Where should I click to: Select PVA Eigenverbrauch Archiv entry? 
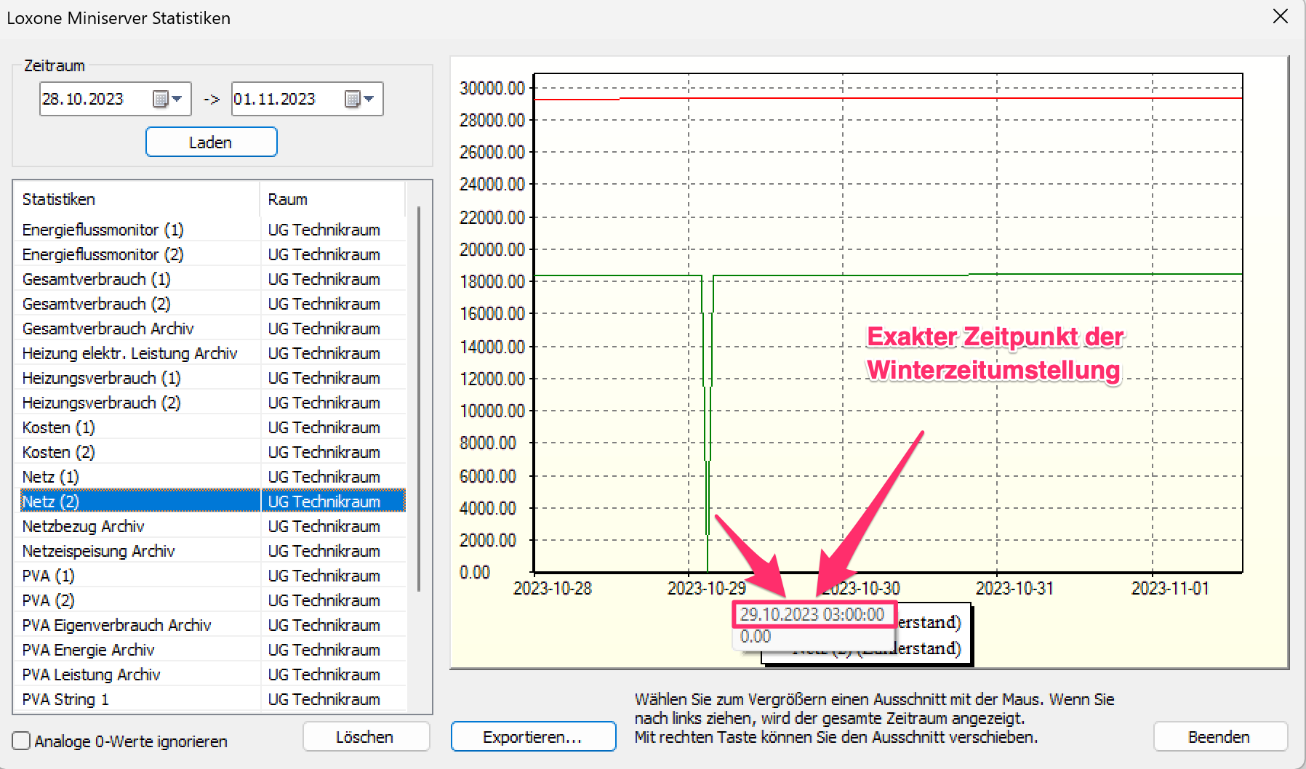tap(116, 625)
